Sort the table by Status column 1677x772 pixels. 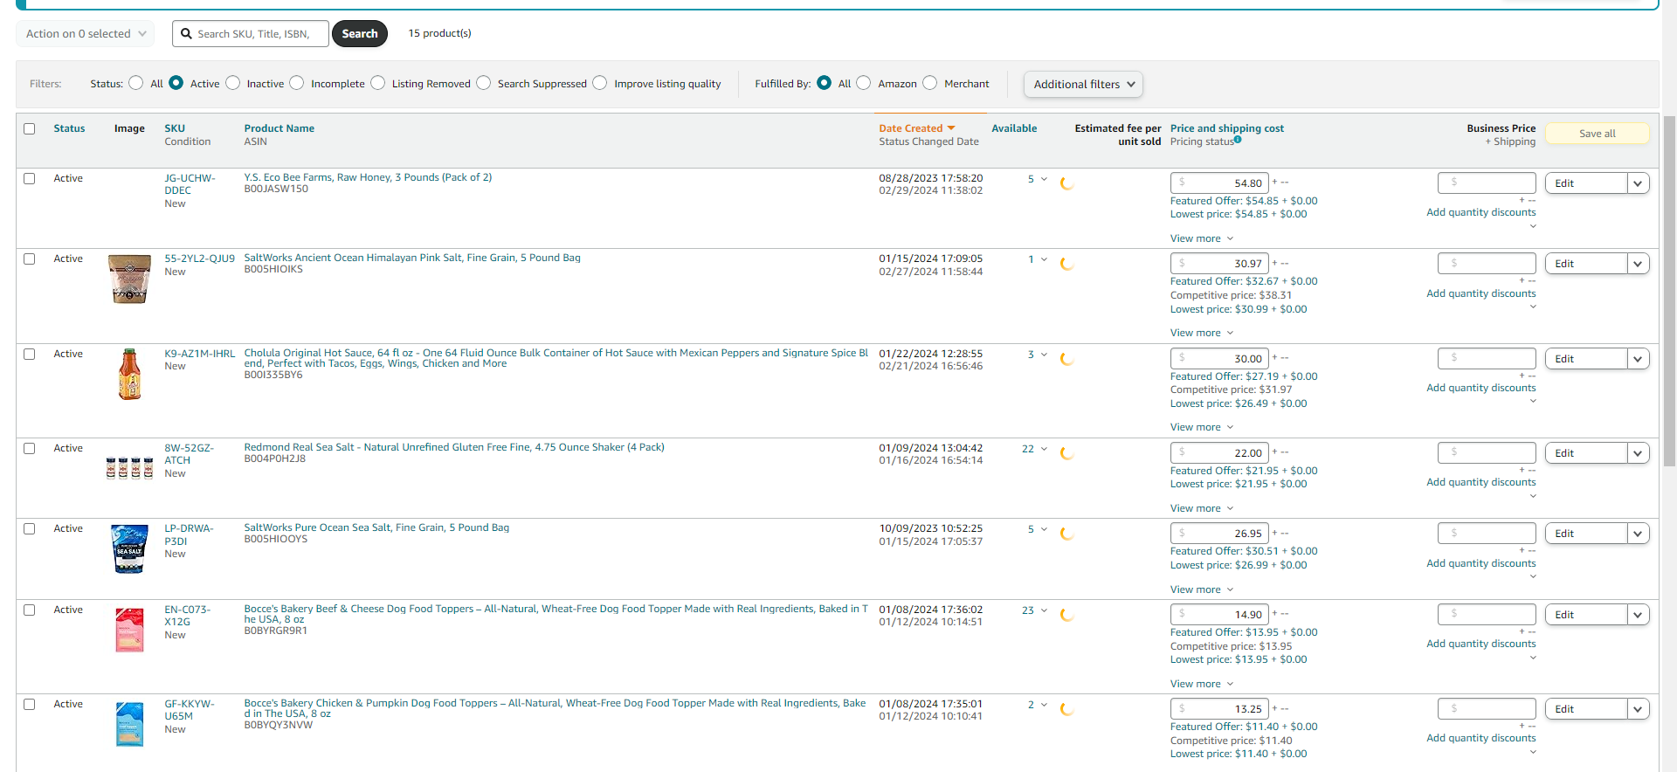pyautogui.click(x=69, y=128)
